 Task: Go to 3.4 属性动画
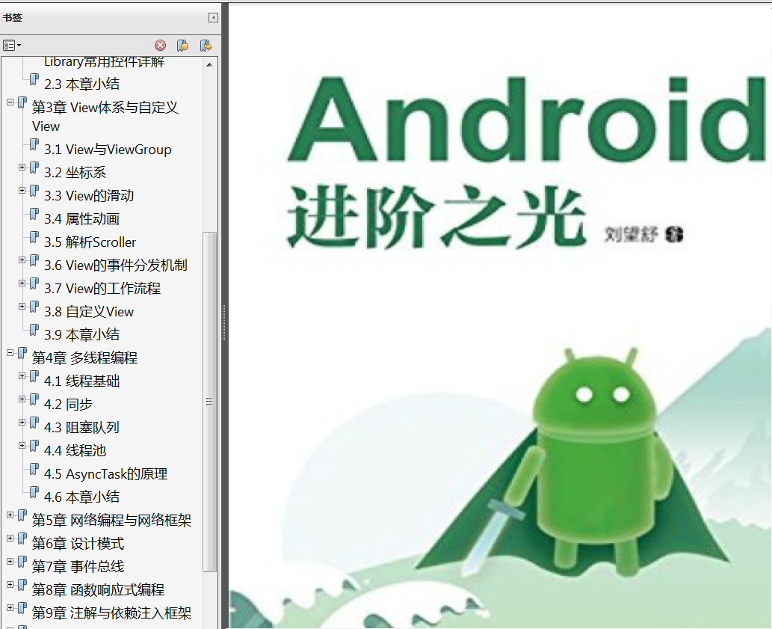point(81,219)
